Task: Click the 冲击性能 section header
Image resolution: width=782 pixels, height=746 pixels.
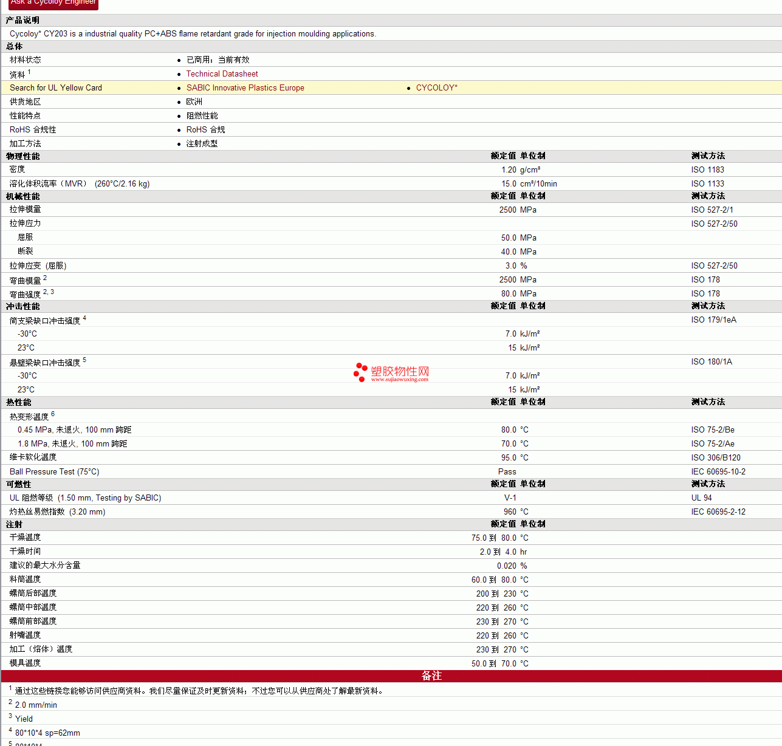Action: (22, 306)
